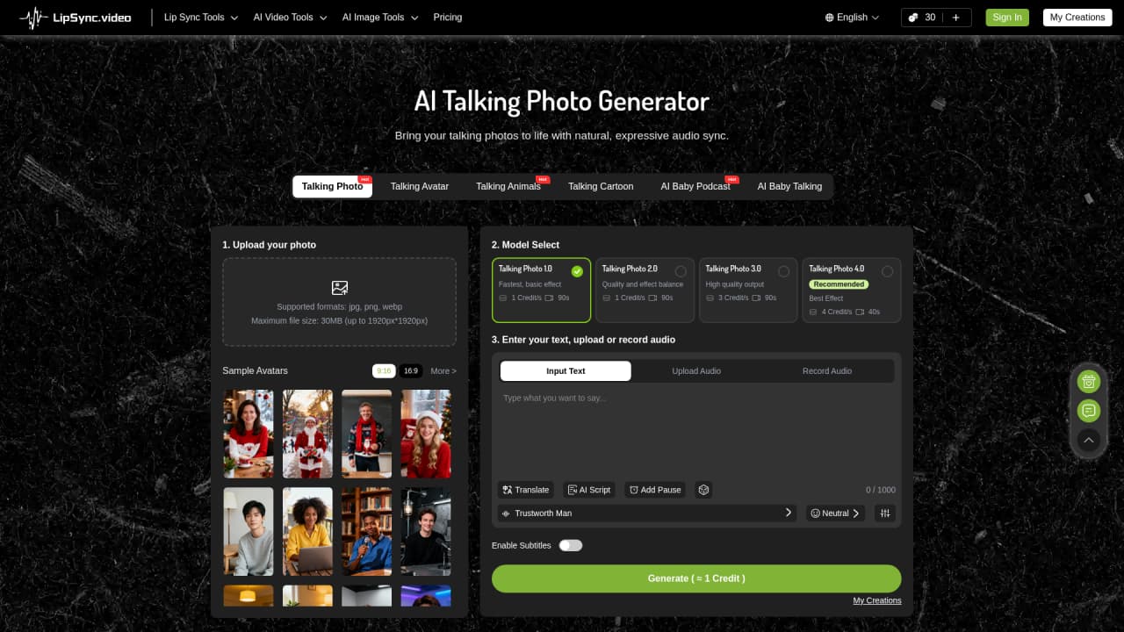This screenshot has height=632, width=1124.
Task: Open the Neutral emotion dropdown
Action: (835, 513)
